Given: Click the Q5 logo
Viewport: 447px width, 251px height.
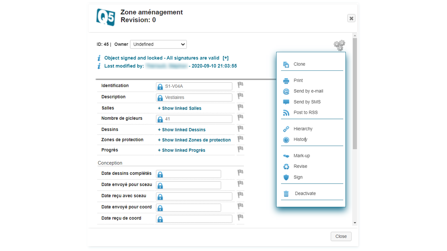Looking at the screenshot, I should pos(105,17).
